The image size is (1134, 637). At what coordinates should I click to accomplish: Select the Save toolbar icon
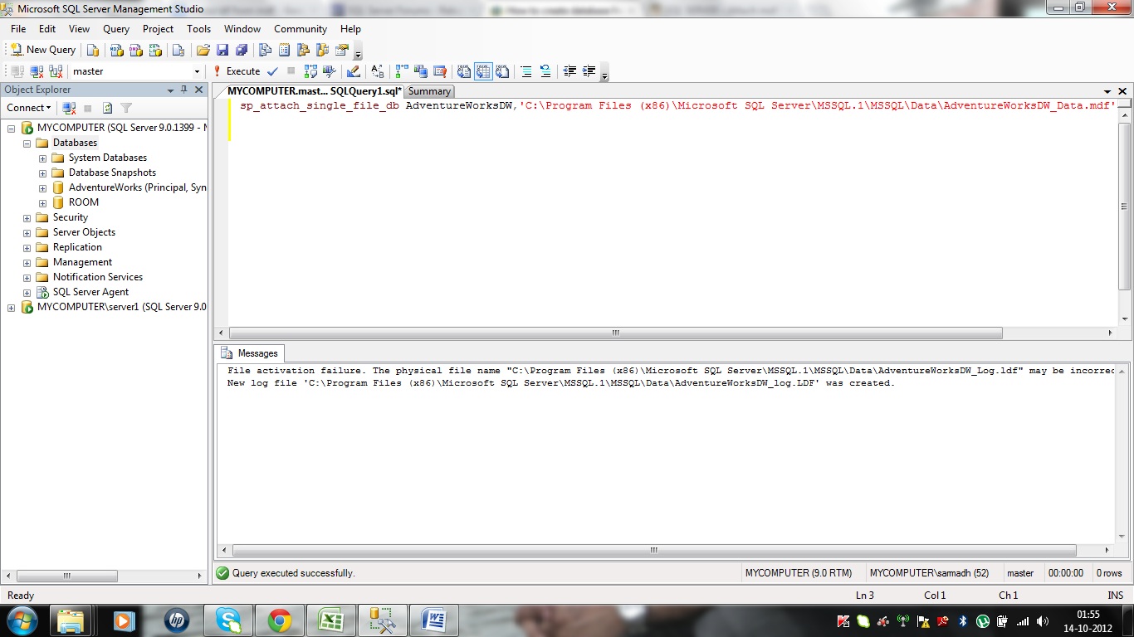tap(224, 50)
